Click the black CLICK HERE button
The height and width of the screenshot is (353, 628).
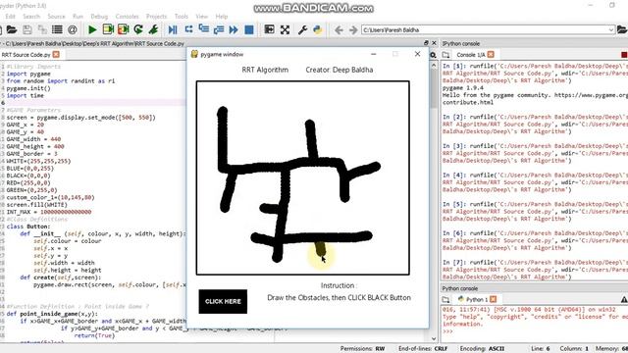tap(223, 301)
